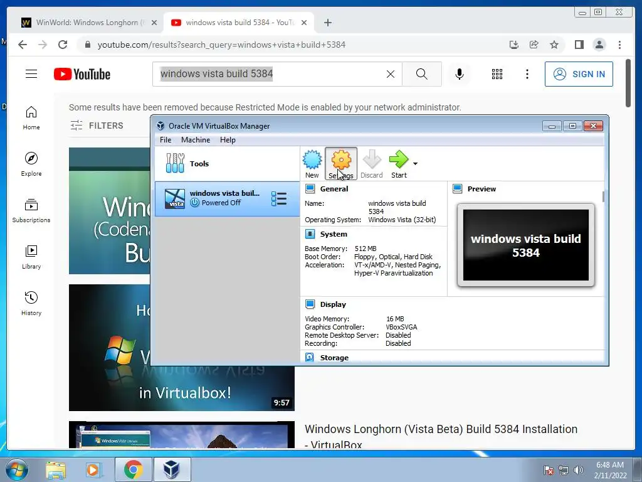642x482 pixels.
Task: Open the Help menu in VirtualBox
Action: [x=228, y=140]
